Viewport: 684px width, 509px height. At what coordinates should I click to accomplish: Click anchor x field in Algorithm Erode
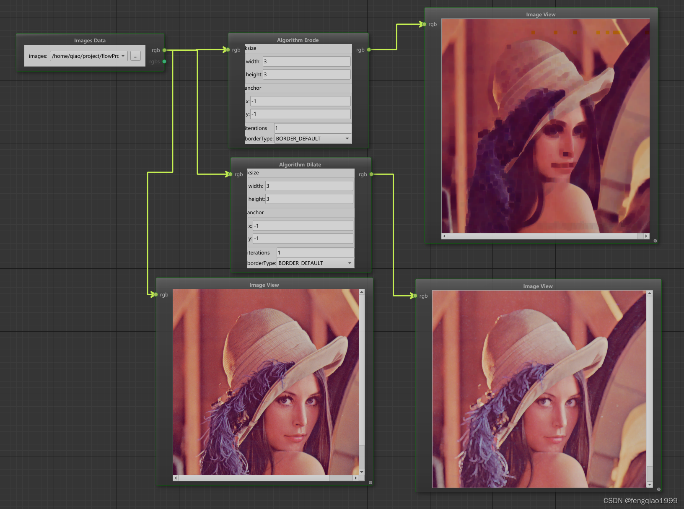pos(301,101)
